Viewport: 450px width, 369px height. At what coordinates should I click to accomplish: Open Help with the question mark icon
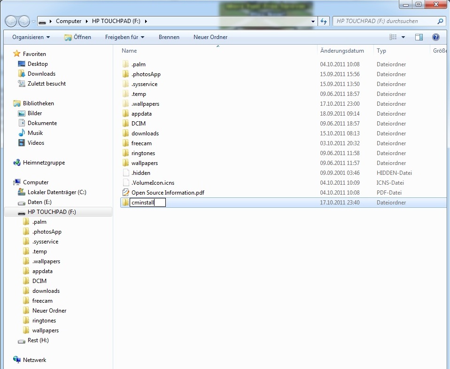pyautogui.click(x=435, y=37)
